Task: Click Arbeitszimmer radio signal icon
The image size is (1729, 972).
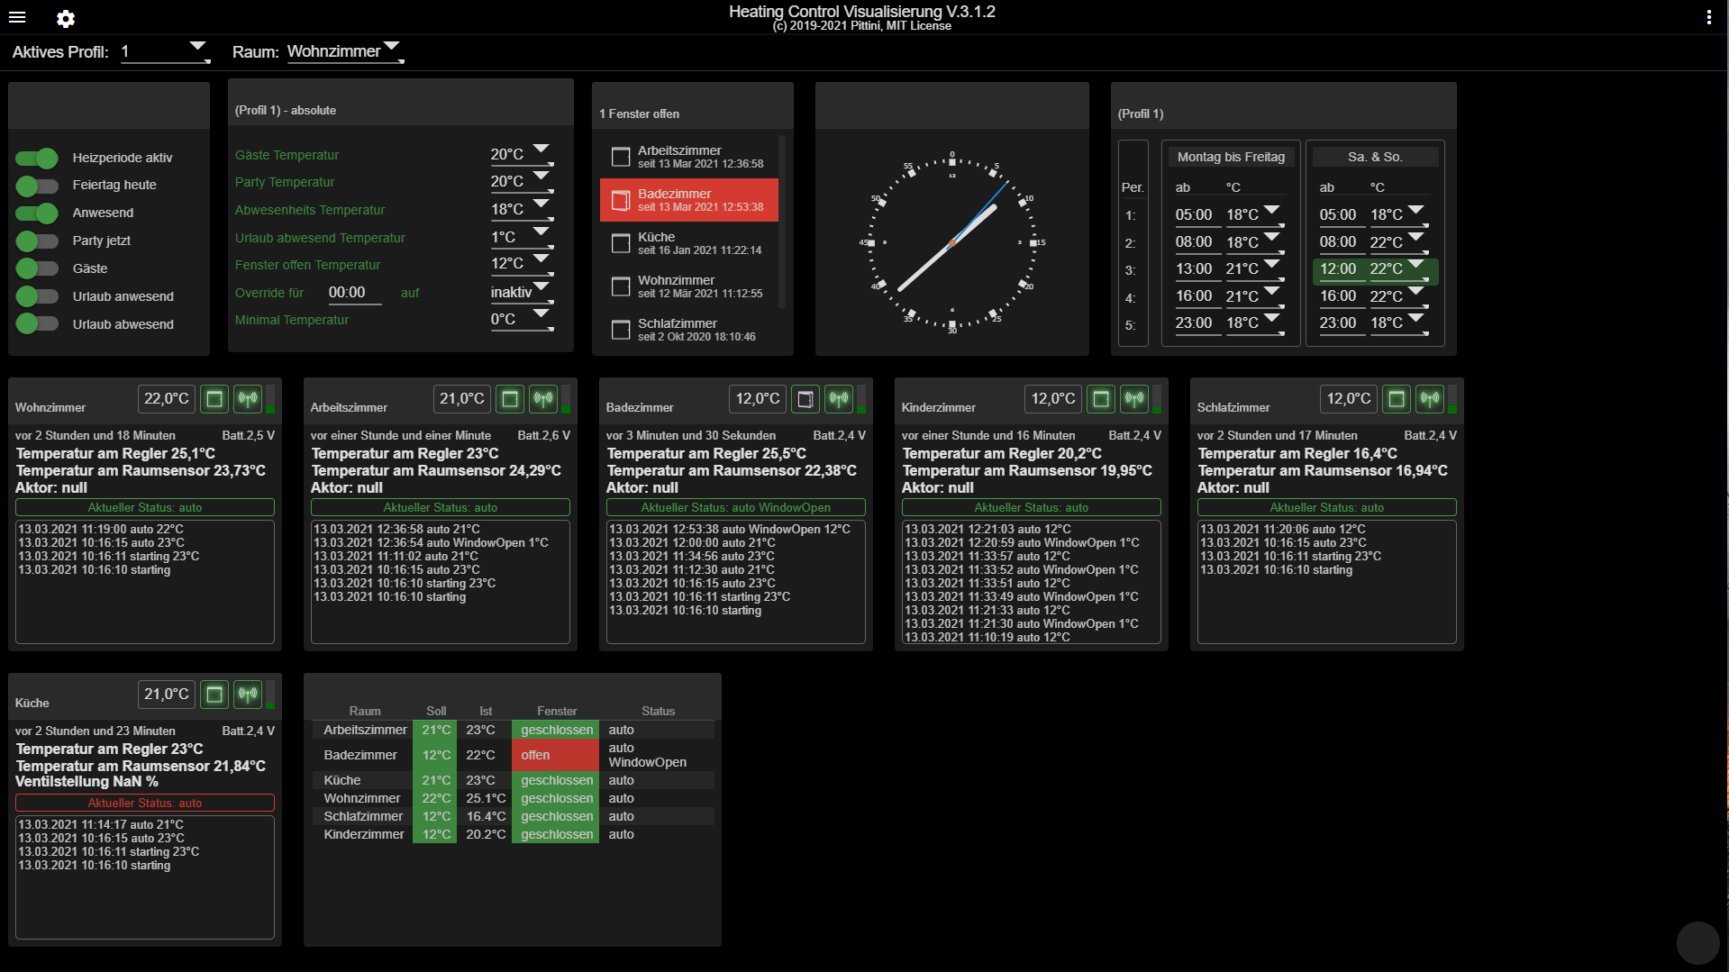Action: click(x=543, y=399)
